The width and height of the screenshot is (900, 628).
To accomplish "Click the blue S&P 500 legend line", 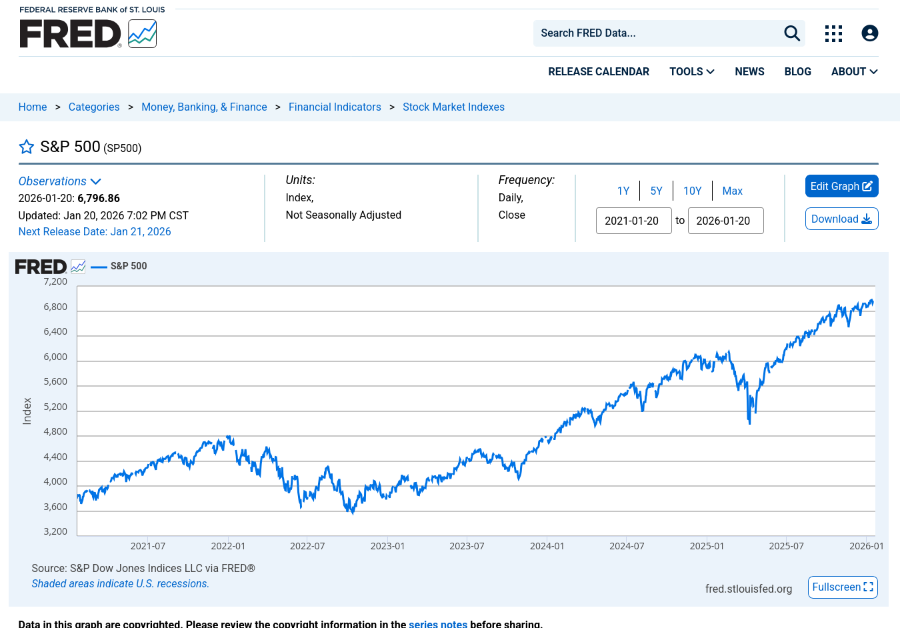I will [x=99, y=267].
